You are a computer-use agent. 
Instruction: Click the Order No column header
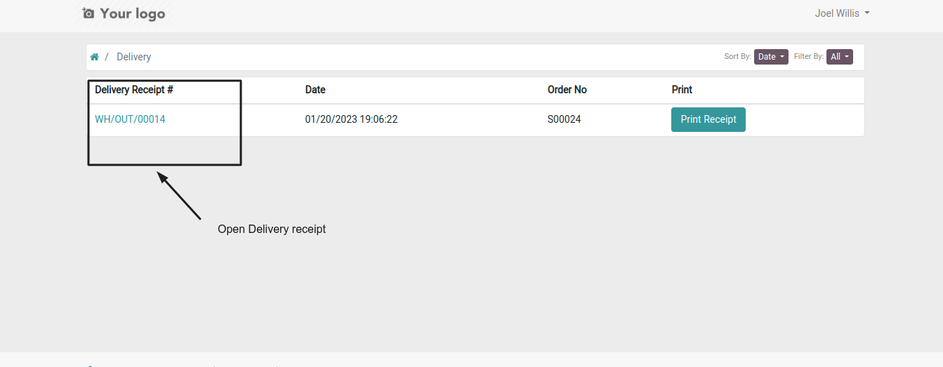(567, 90)
